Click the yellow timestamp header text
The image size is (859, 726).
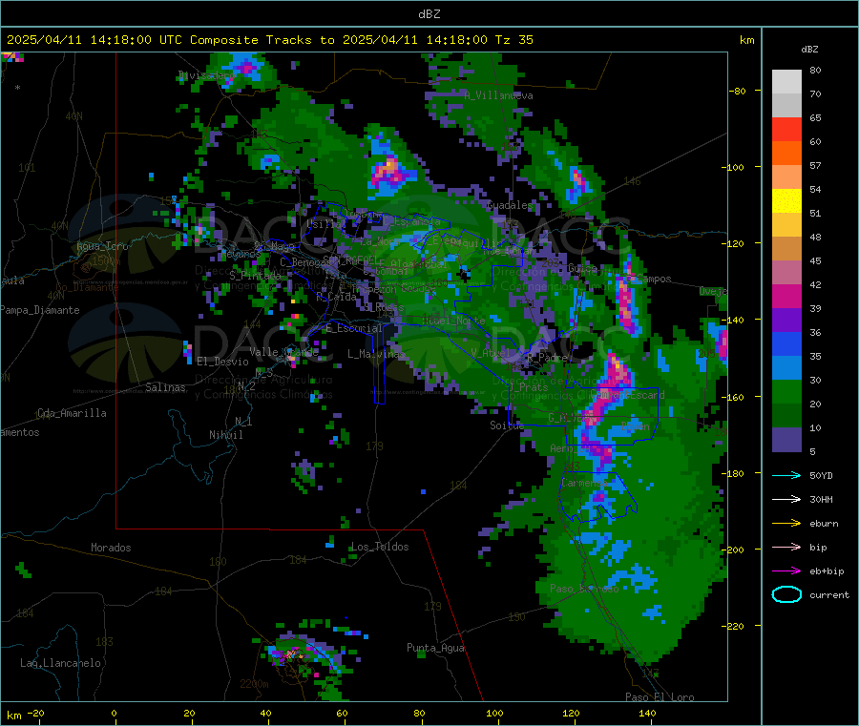point(269,40)
